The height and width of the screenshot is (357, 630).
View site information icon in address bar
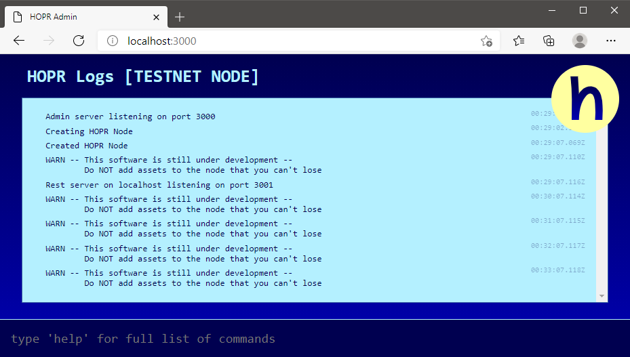pyautogui.click(x=113, y=41)
